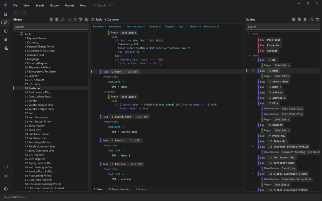The height and width of the screenshot is (201, 322).
Task: Collapse the Keys section in Outline
Action: click(x=249, y=34)
